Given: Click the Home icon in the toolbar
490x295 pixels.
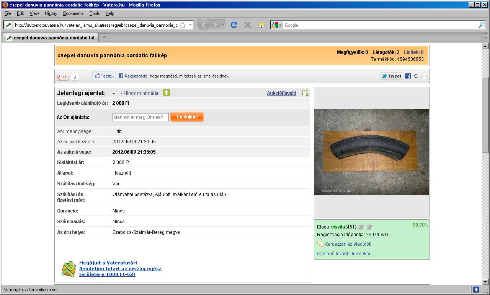Looking at the screenshot, I should (261, 25).
